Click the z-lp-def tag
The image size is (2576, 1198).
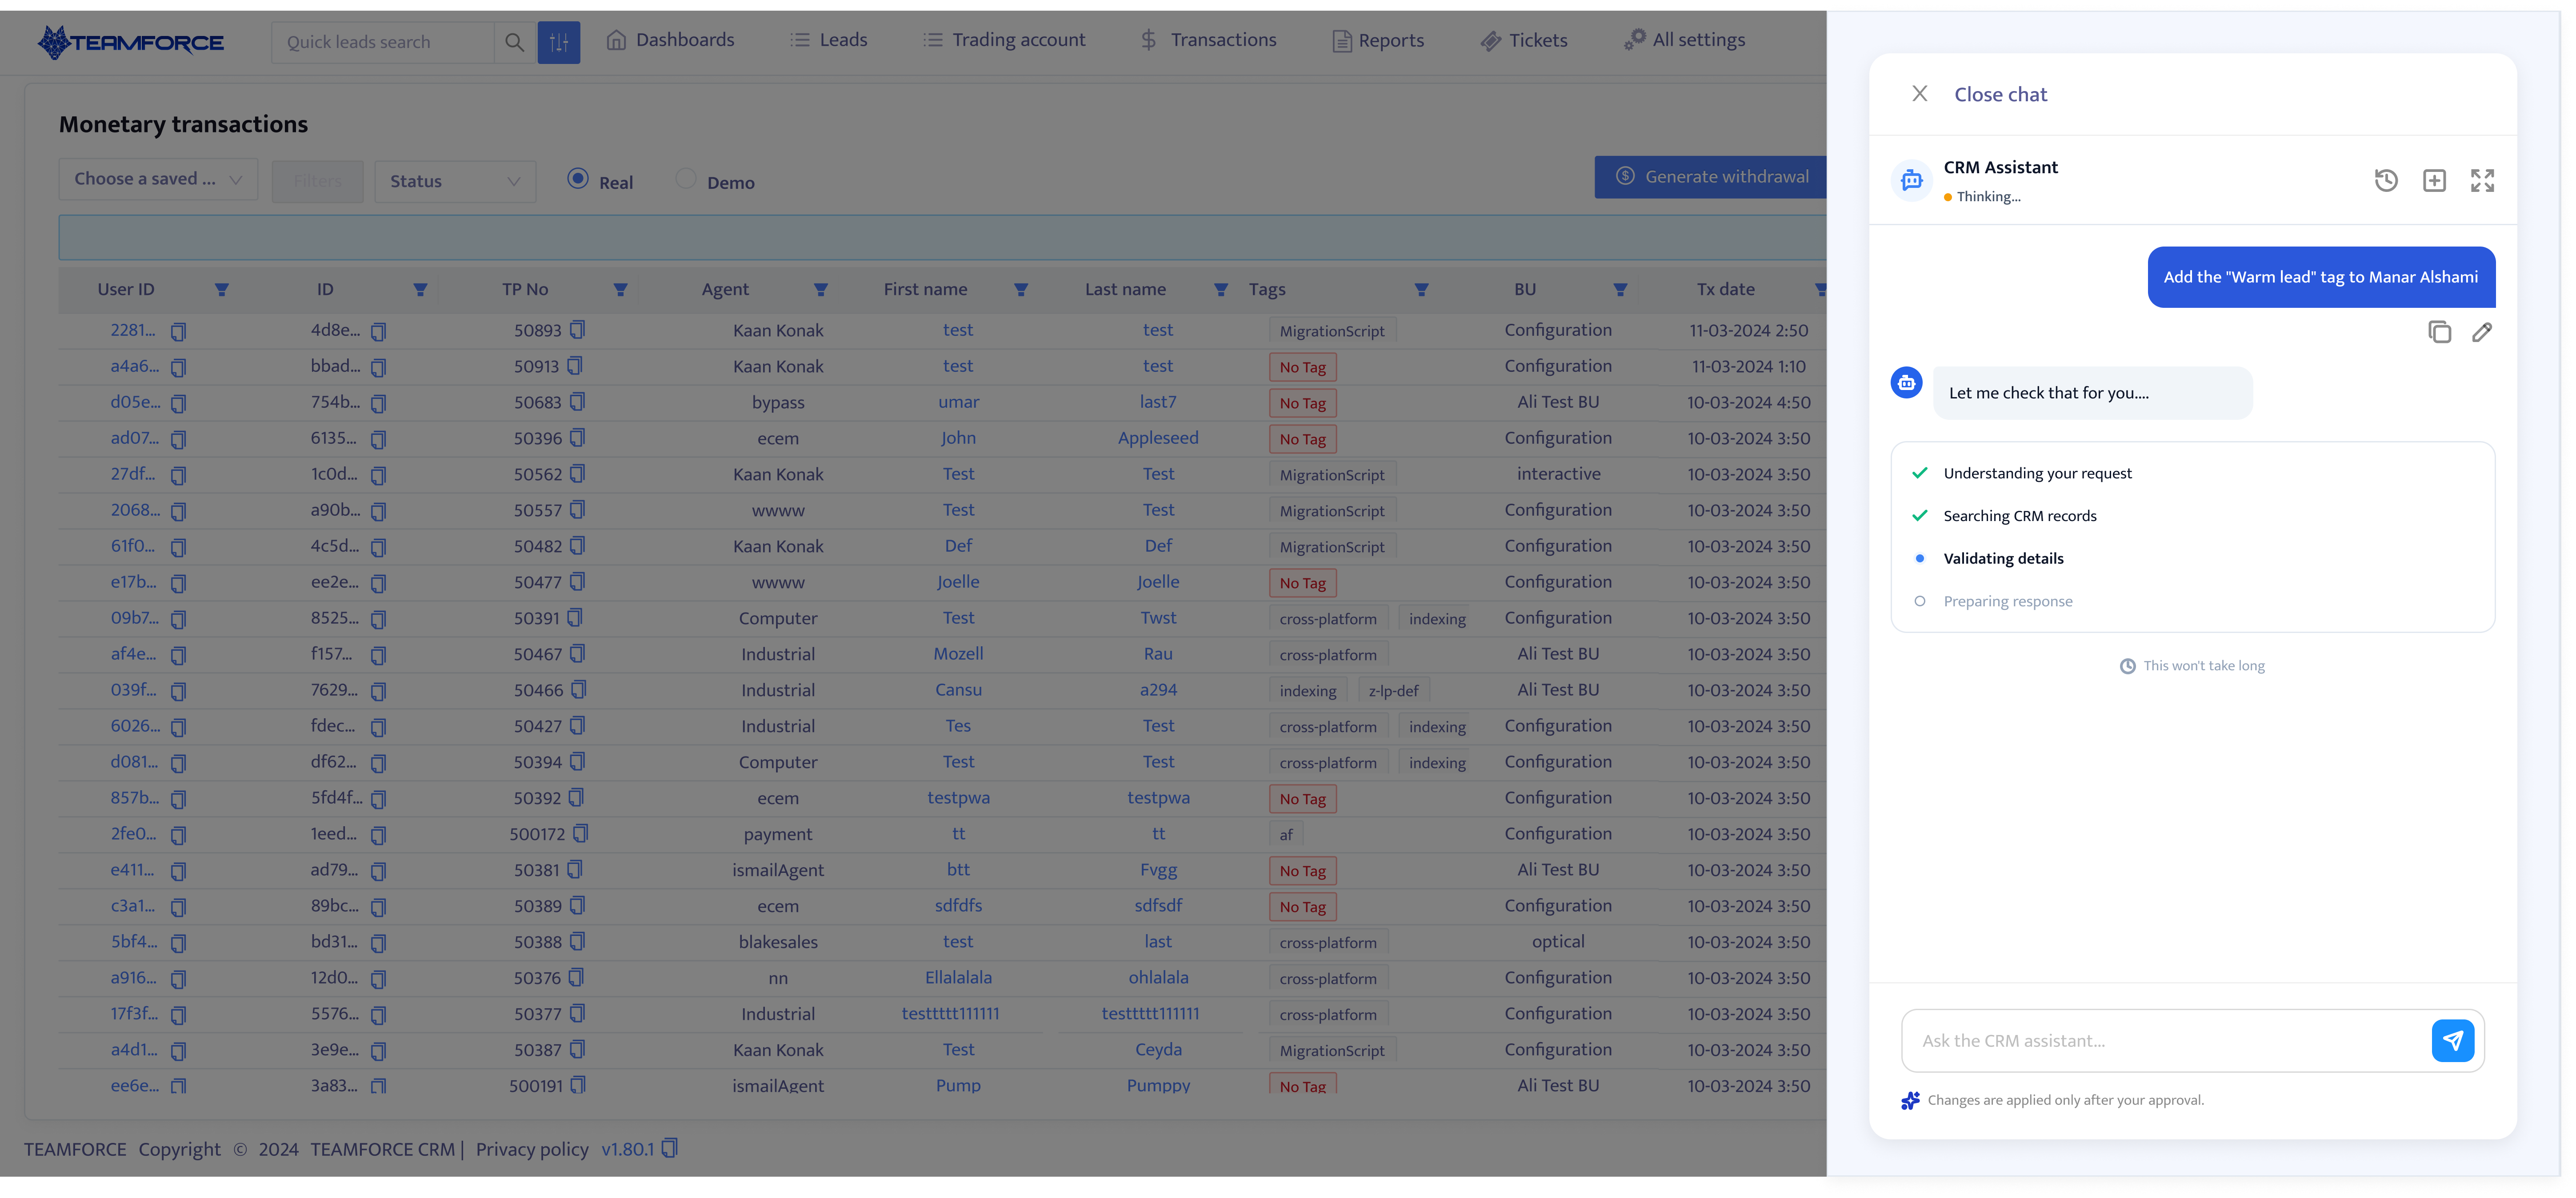pyautogui.click(x=1393, y=690)
